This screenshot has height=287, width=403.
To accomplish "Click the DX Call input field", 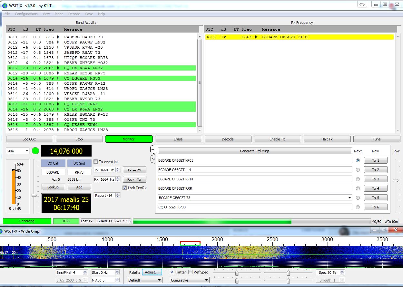I will tap(53, 172).
